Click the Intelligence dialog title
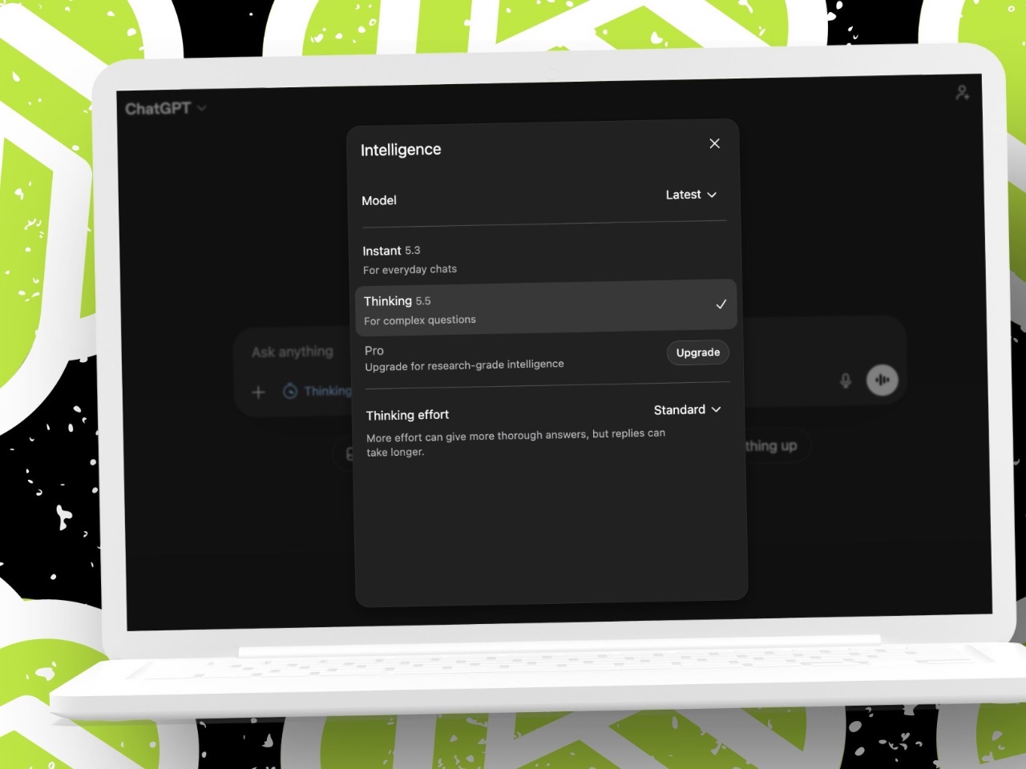1026x769 pixels. [x=401, y=150]
